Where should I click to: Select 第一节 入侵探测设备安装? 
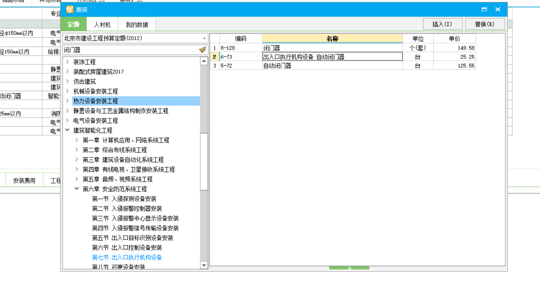point(124,199)
